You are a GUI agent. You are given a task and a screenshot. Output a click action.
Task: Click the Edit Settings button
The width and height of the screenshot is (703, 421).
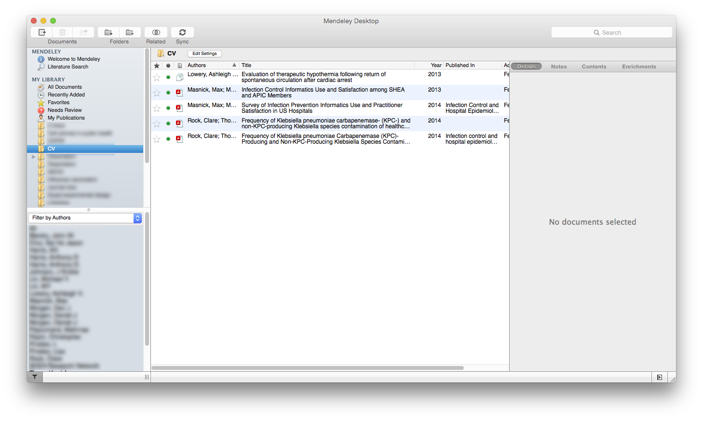(x=204, y=54)
